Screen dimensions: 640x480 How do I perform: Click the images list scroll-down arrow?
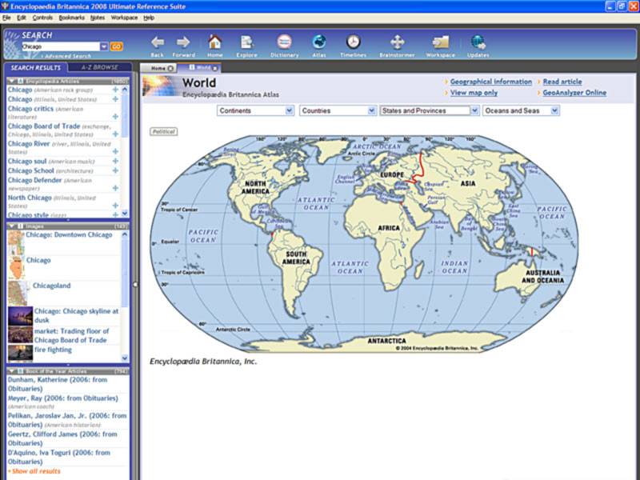125,358
